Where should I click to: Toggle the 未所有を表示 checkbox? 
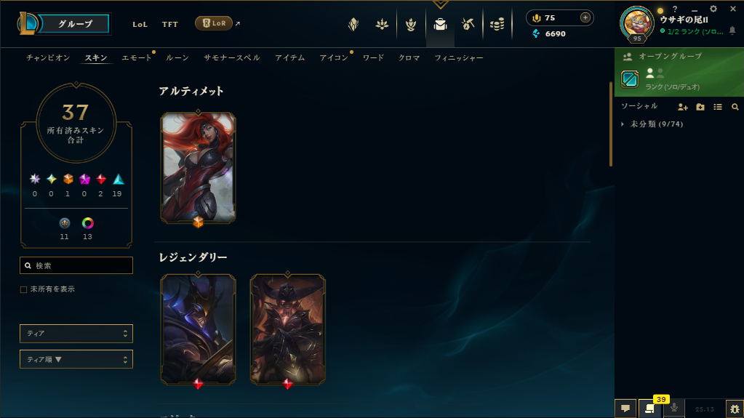(24, 289)
